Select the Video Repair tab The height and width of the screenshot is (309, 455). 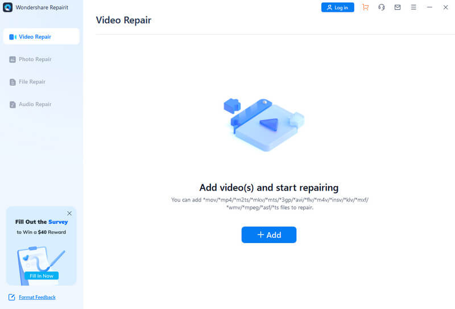41,36
